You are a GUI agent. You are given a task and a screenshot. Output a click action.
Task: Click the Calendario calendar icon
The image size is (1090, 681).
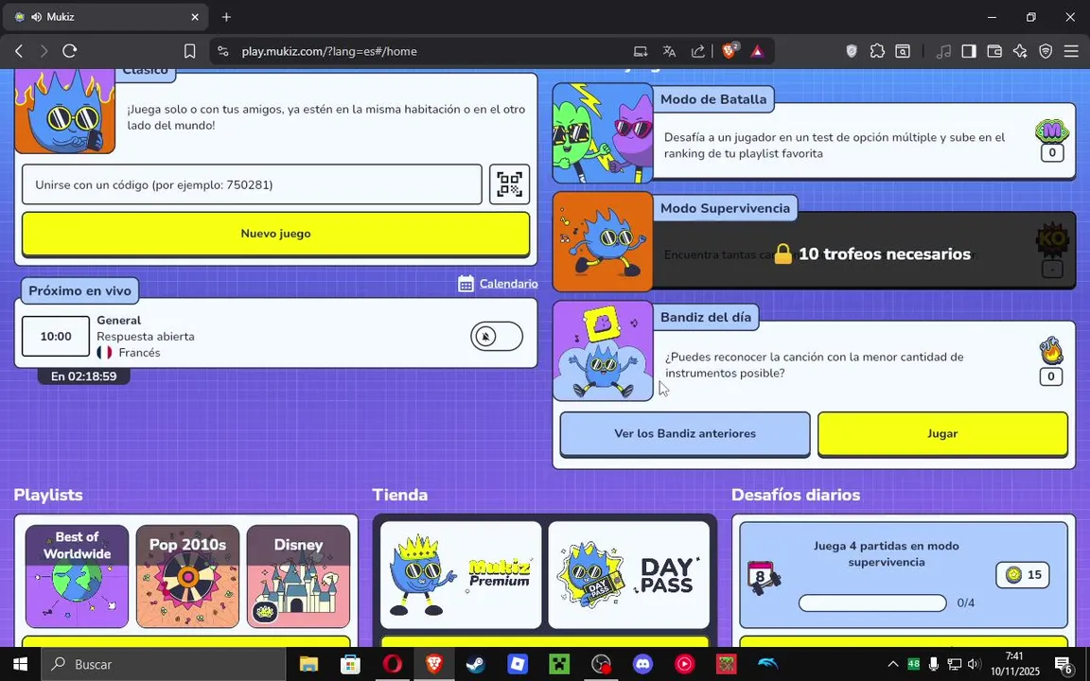[x=466, y=284]
